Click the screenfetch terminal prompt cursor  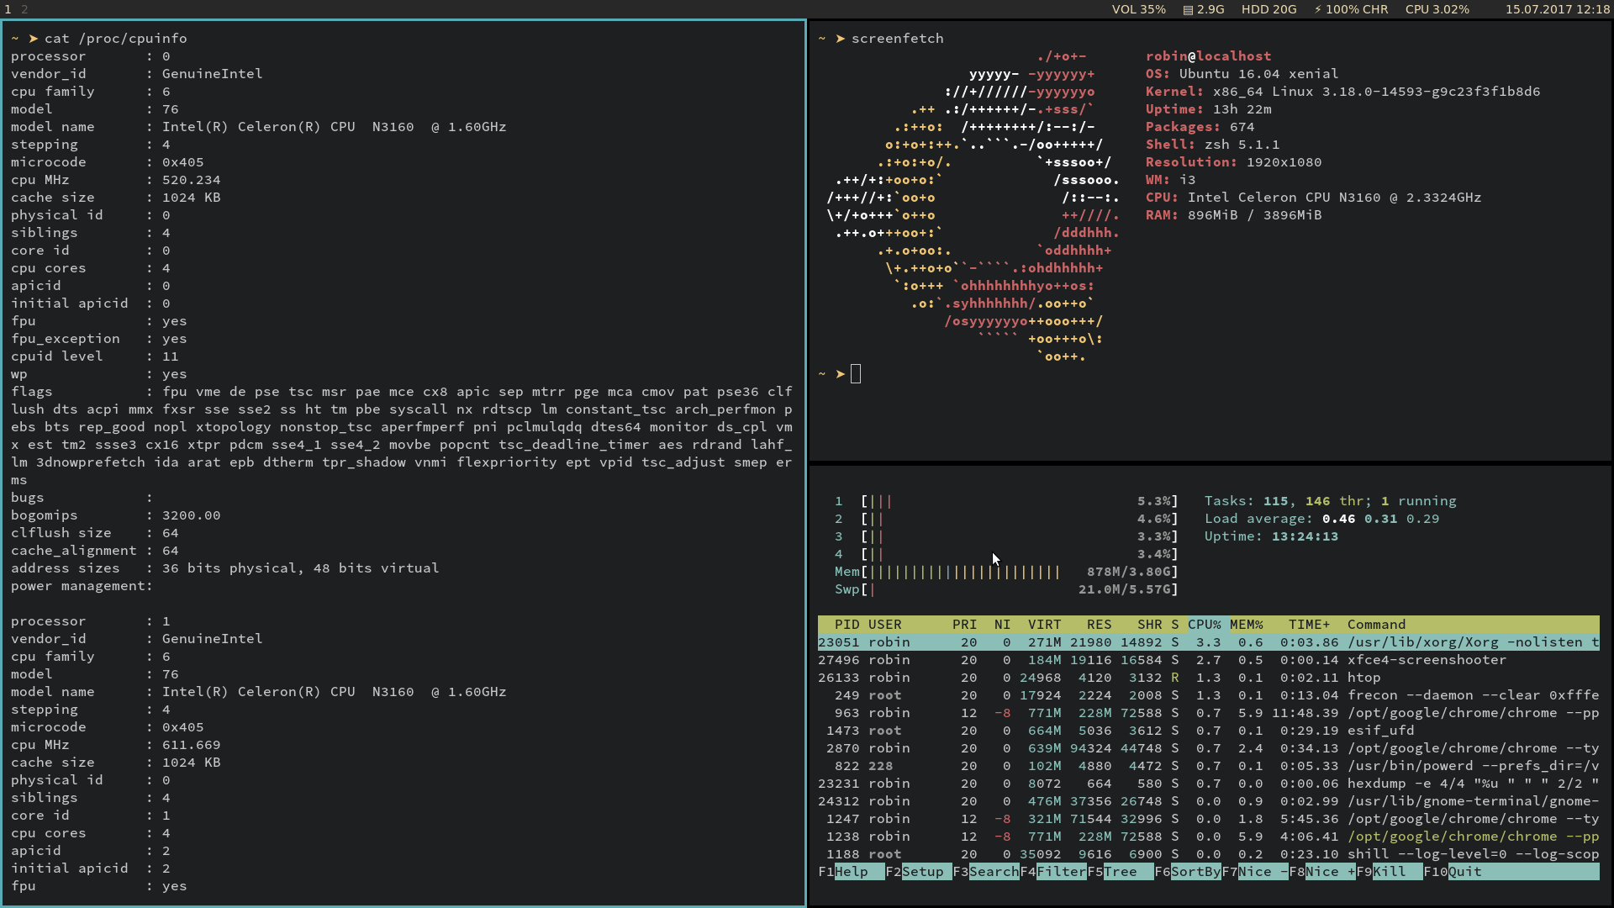pos(856,374)
